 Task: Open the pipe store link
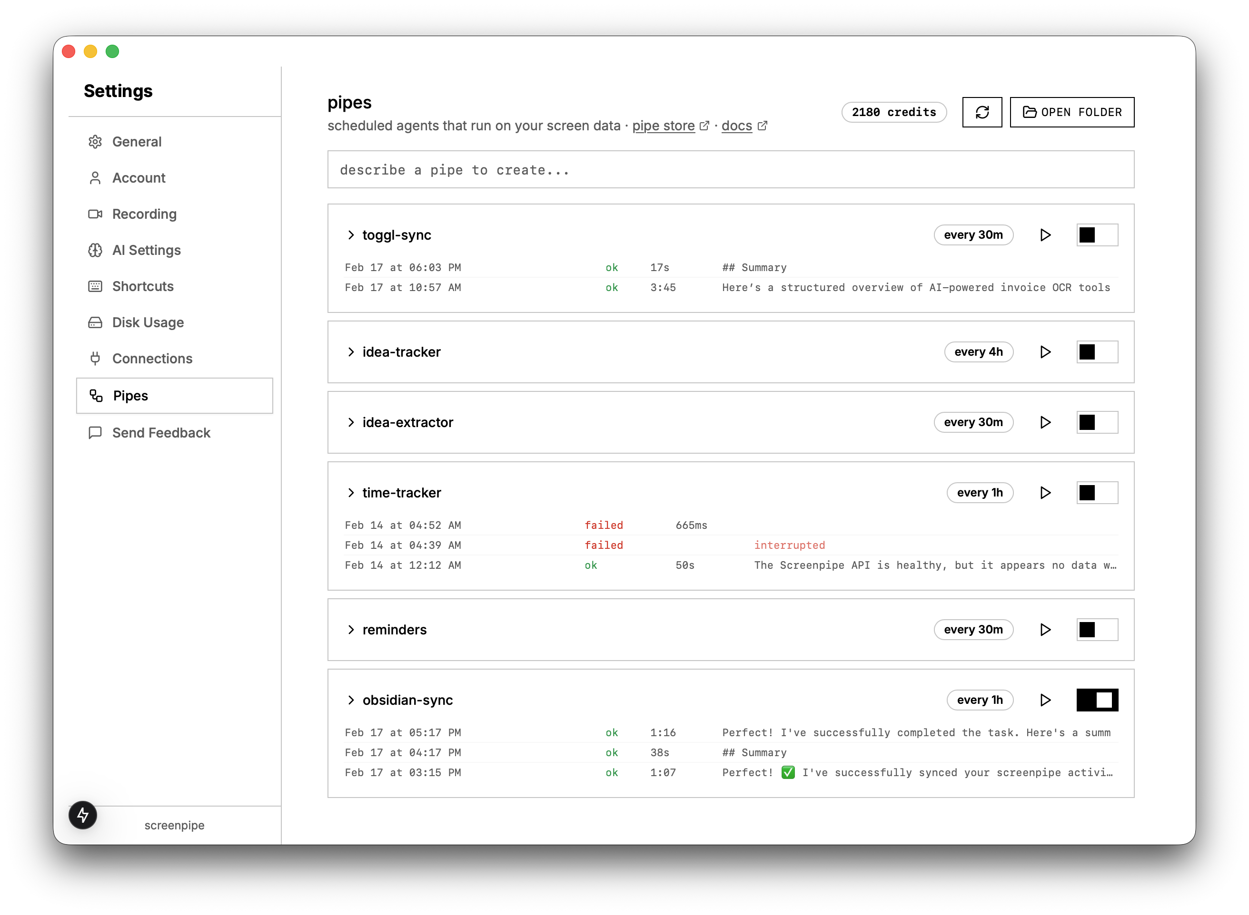664,126
